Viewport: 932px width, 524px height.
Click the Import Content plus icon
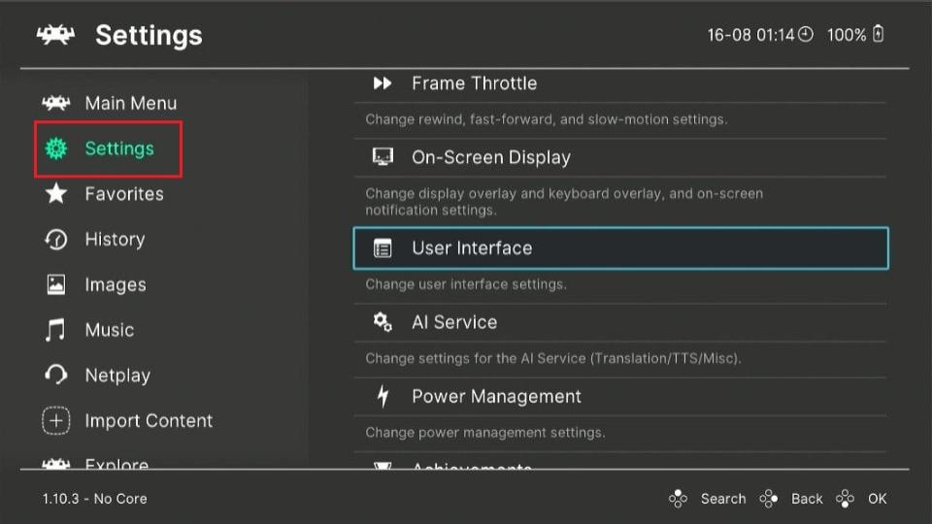[x=56, y=420]
